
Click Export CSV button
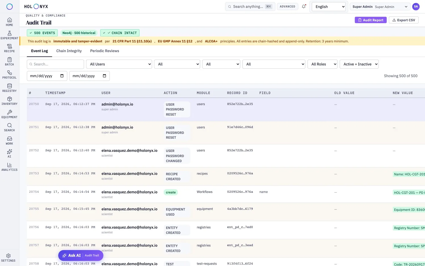[x=403, y=20]
